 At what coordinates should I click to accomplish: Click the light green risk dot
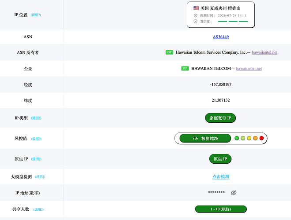[243, 138]
